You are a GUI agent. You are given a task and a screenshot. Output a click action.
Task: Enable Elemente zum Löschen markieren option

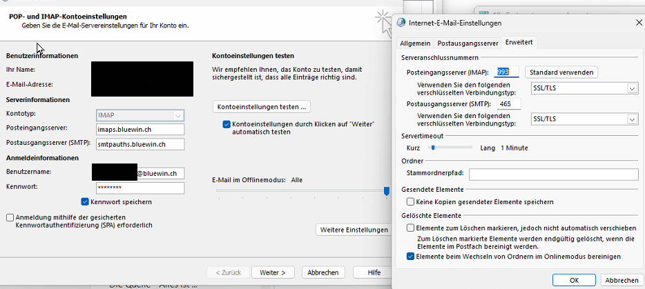point(411,228)
